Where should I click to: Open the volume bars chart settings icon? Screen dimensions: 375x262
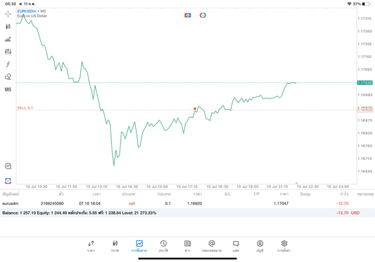(x=8, y=39)
